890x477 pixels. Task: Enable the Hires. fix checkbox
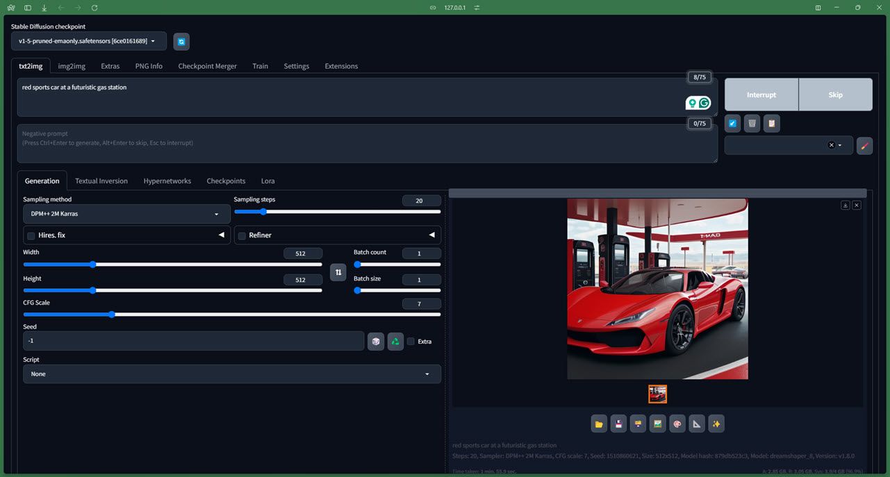(31, 235)
